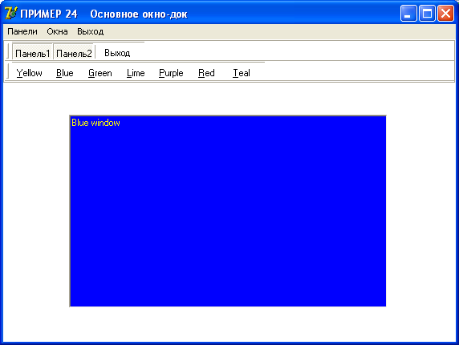Toggle the Панель1 toolbar button
This screenshot has width=459, height=345.
pos(32,53)
